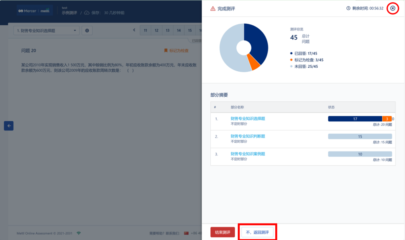
Task: Click the cloud save status icon
Action: [87, 13]
